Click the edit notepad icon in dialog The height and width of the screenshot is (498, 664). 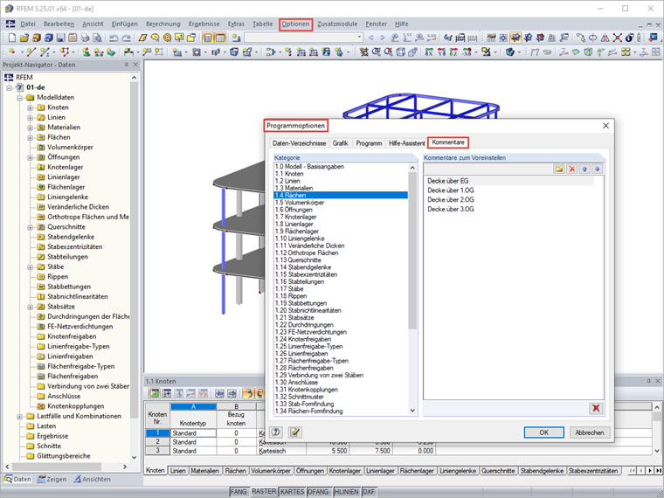[294, 432]
